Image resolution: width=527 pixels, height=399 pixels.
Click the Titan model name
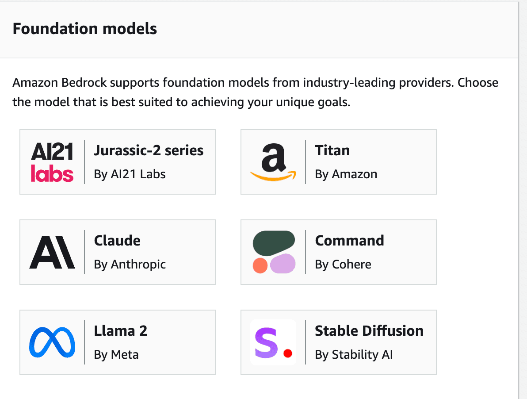(x=332, y=150)
